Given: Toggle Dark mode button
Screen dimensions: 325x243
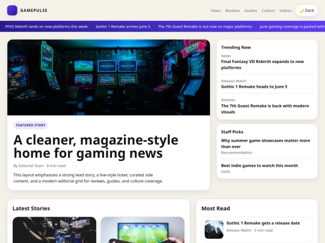Looking at the screenshot, I should (306, 11).
